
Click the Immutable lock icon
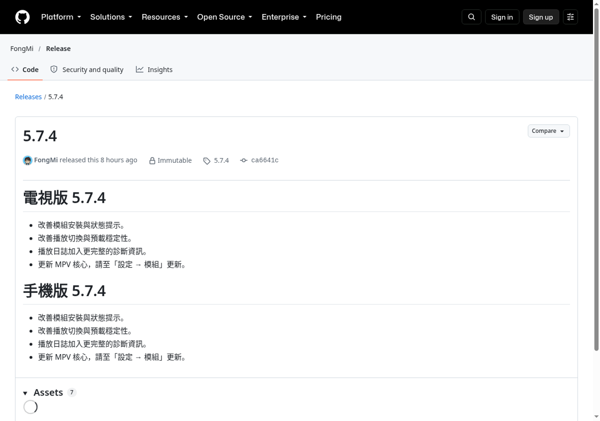[x=152, y=161]
